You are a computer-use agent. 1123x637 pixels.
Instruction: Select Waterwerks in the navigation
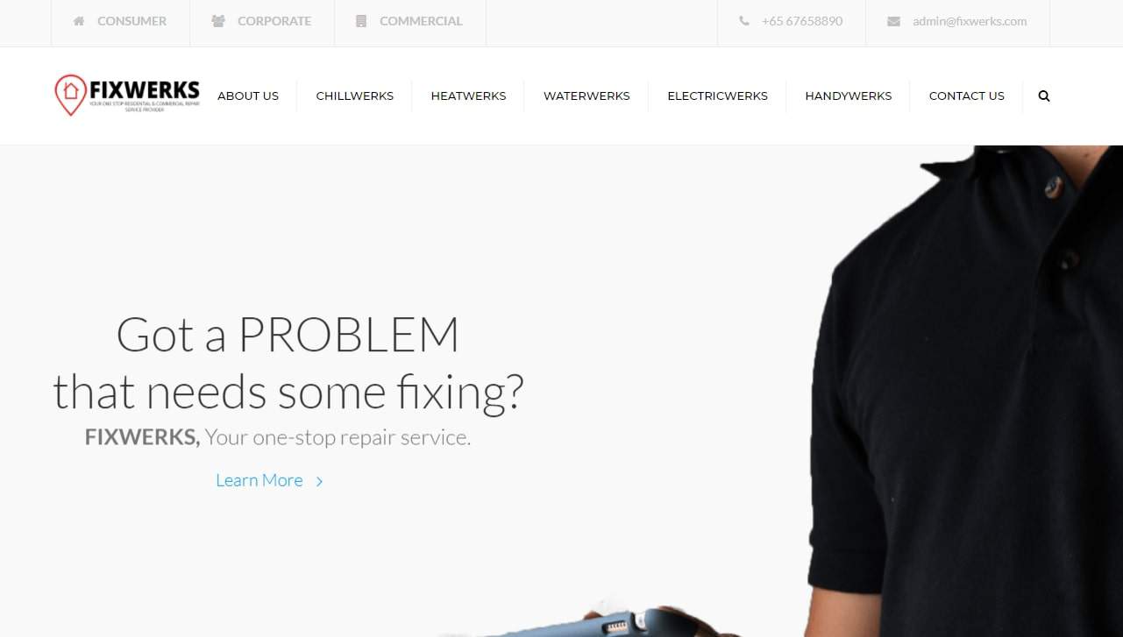click(586, 96)
